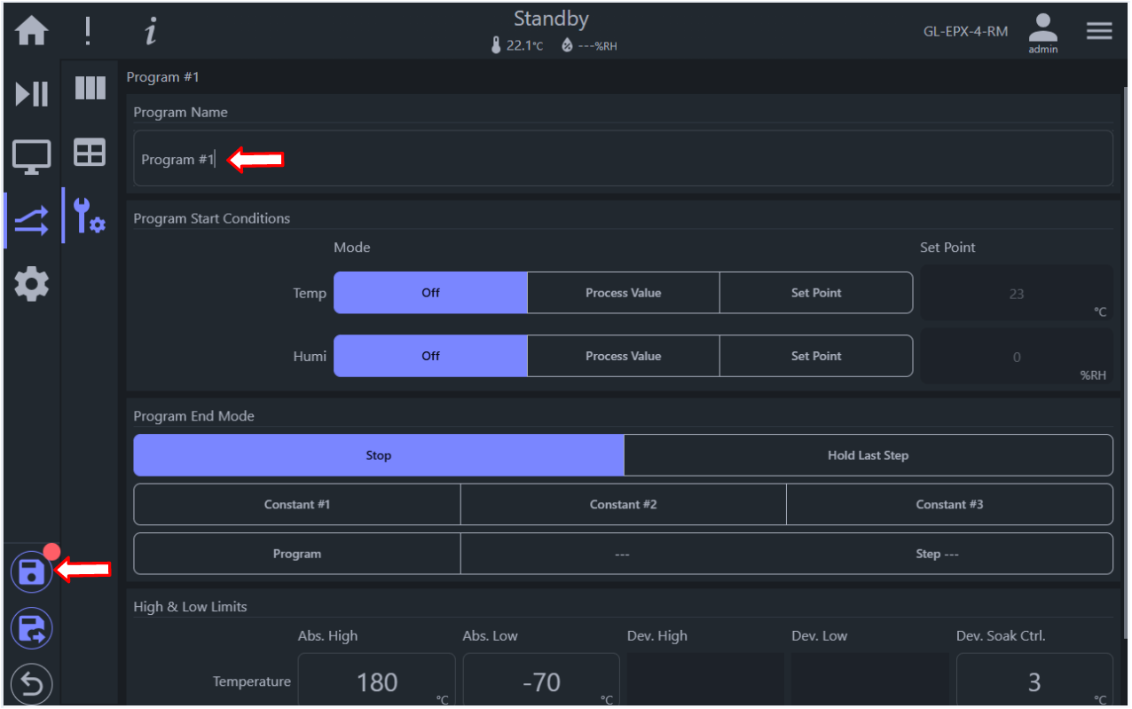
Task: Open the information 'i' icon
Action: pos(151,31)
